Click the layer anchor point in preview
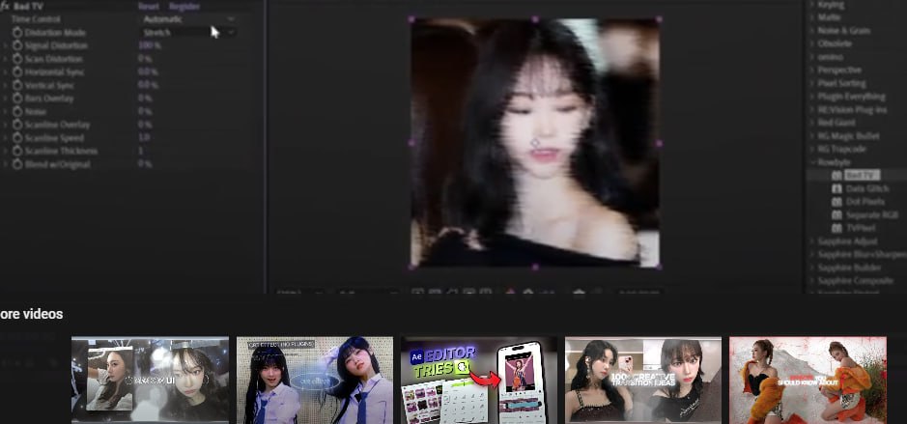This screenshot has width=907, height=424. click(x=536, y=143)
